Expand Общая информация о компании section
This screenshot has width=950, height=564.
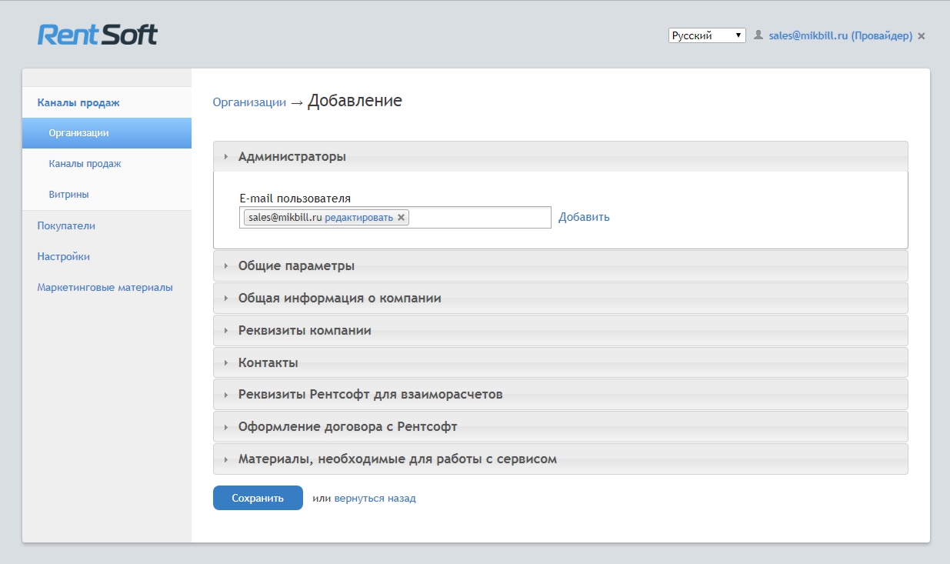[x=339, y=298]
